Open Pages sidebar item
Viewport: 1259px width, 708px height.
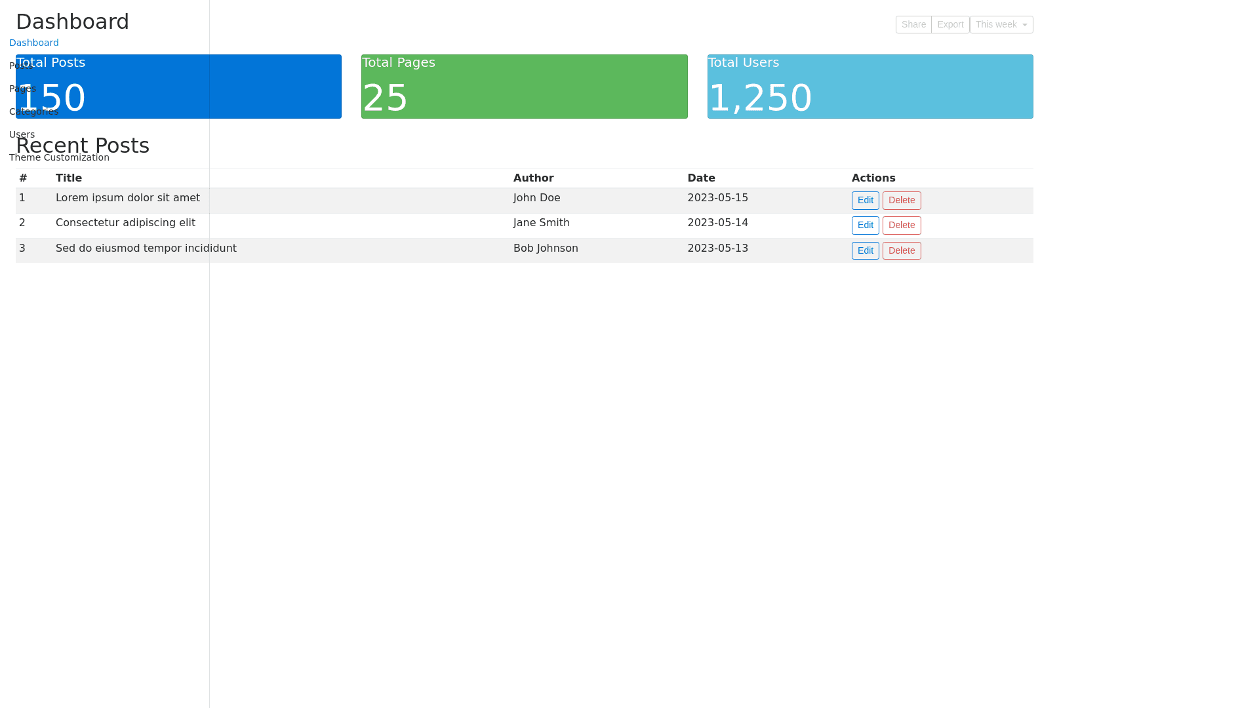[22, 89]
